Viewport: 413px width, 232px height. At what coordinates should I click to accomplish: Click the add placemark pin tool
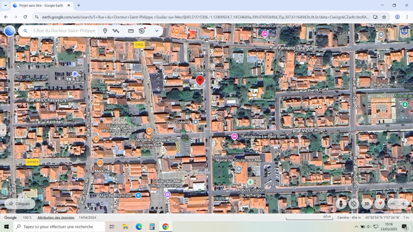pos(105,31)
